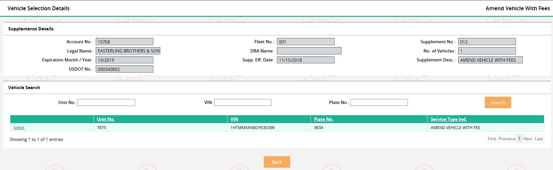
Task: Sort by Plate No. column header
Action: click(324, 119)
